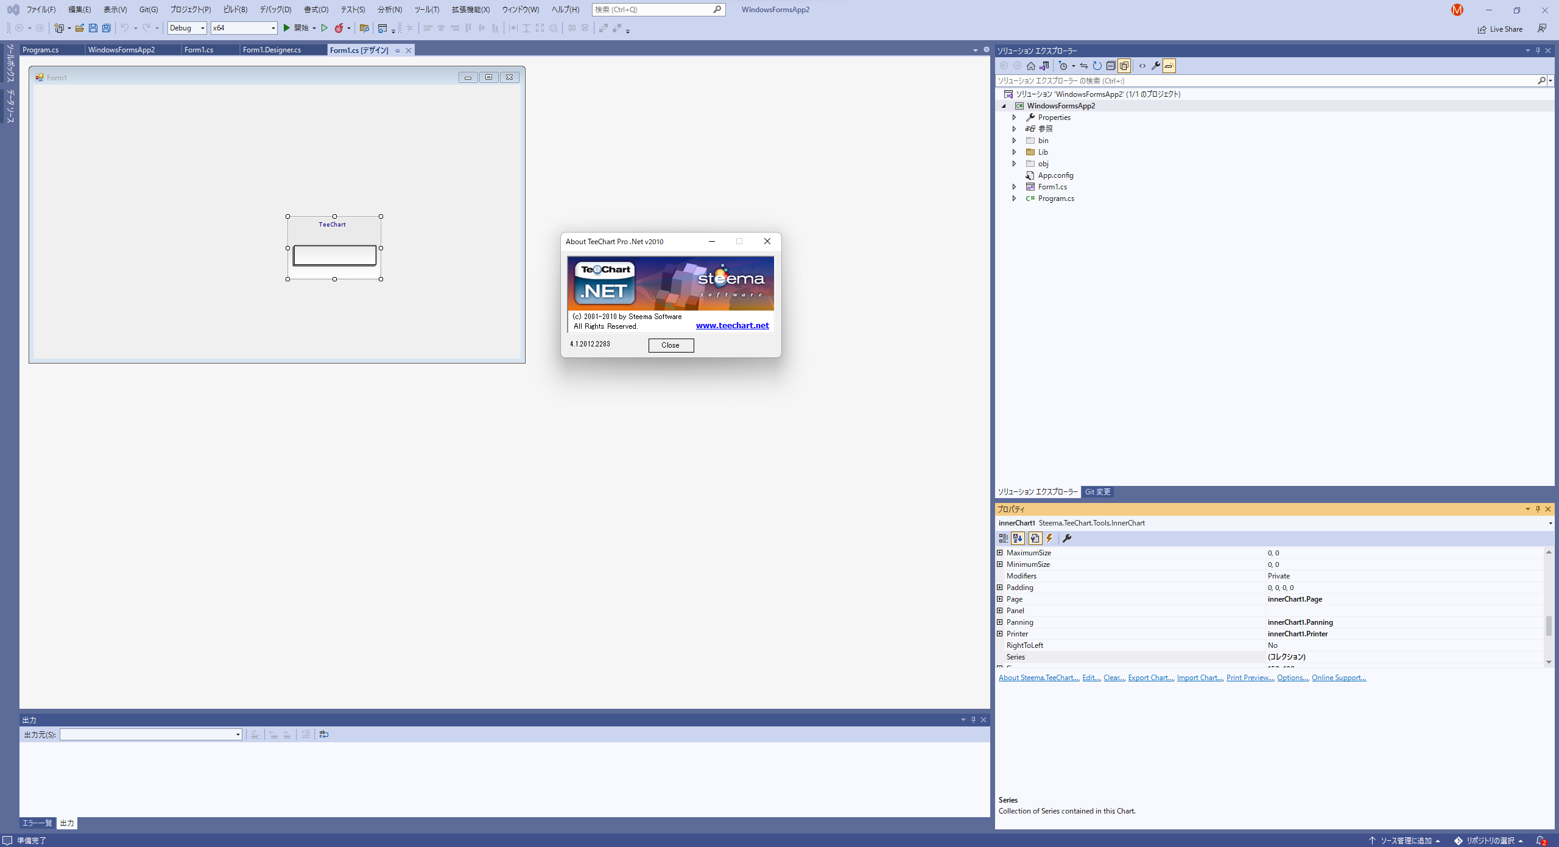Select the App.config file in Solution Explorer
Screen dimensions: 1559x847
[x=1055, y=175]
